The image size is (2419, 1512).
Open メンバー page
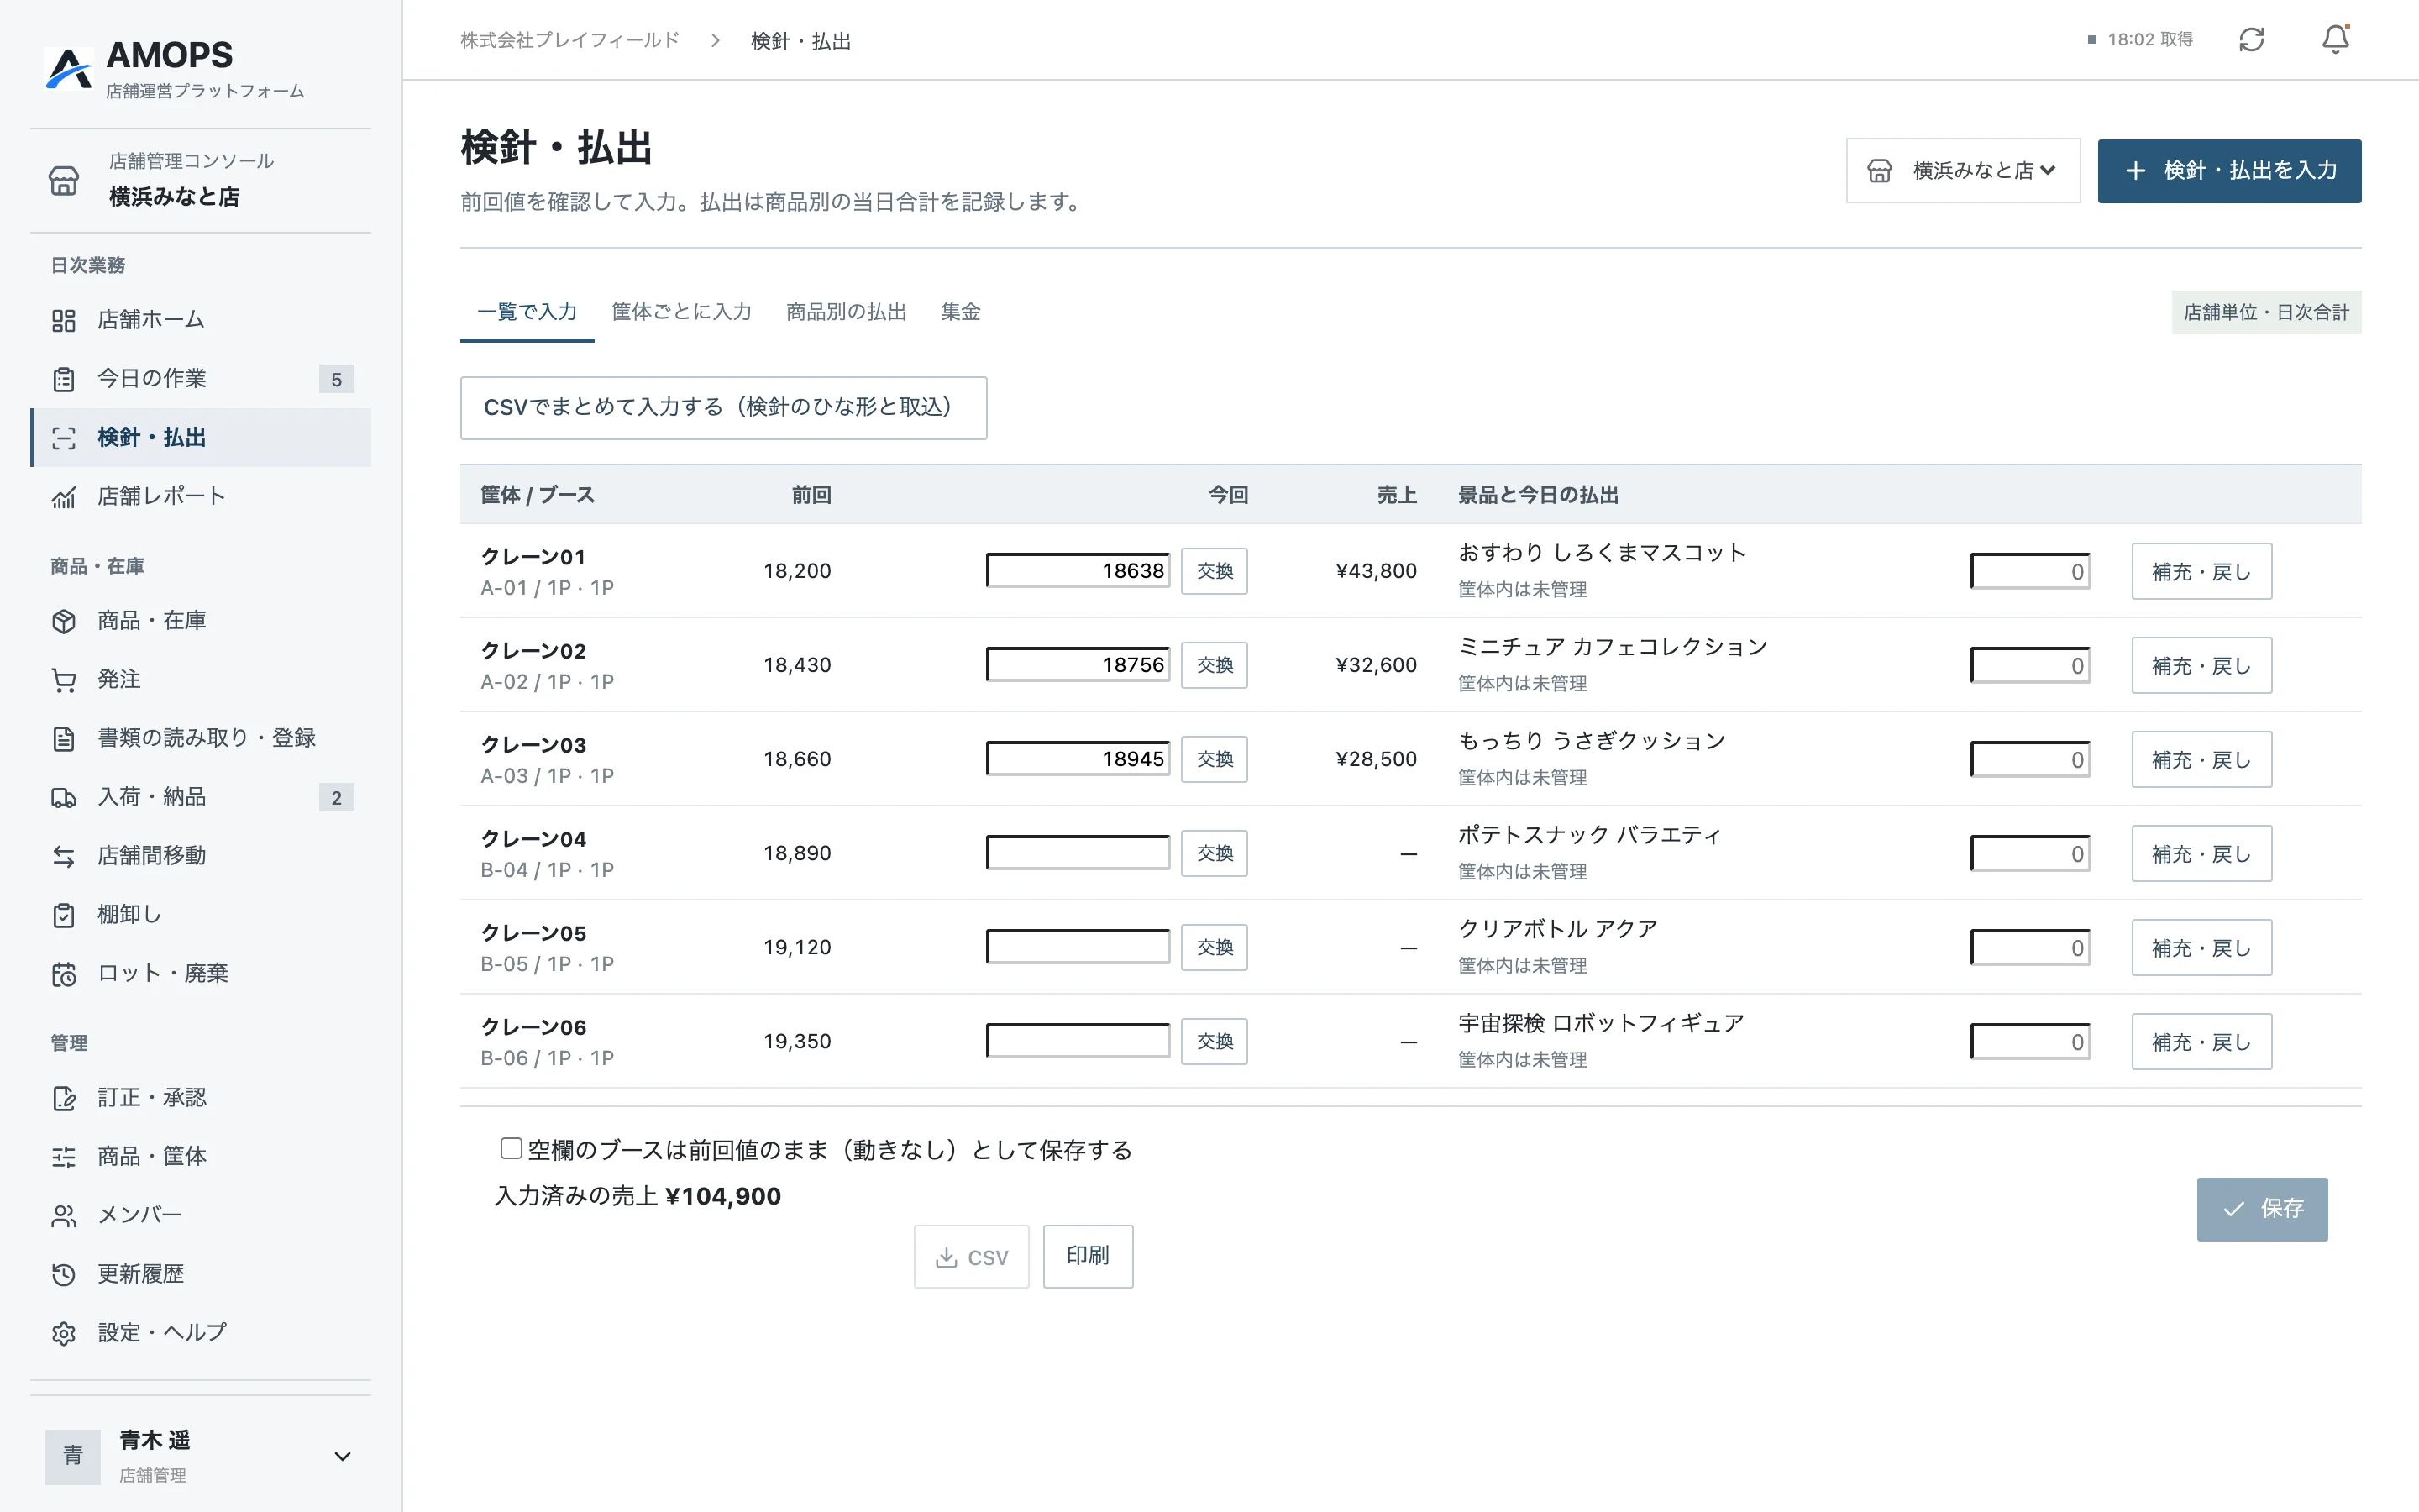[201, 1216]
